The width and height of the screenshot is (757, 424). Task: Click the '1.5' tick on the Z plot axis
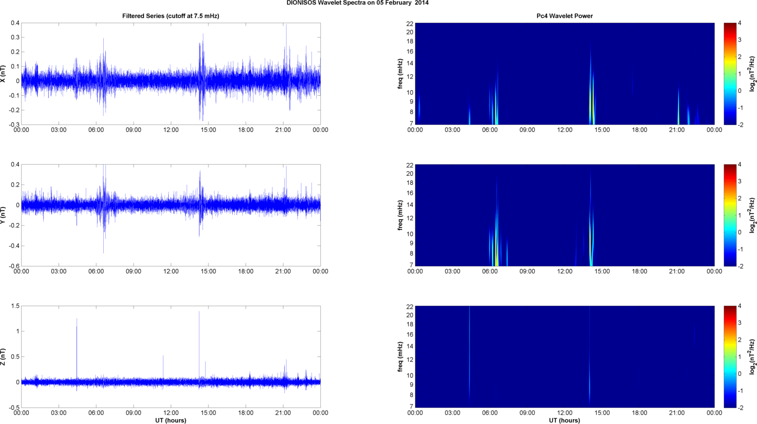pyautogui.click(x=15, y=306)
